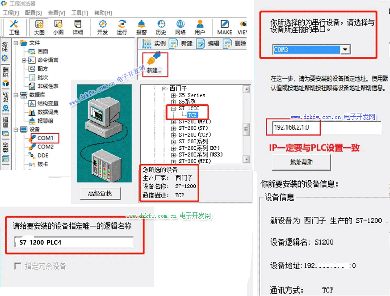Collapse the 文件 tree node
The width and height of the screenshot is (390, 296).
(16, 43)
